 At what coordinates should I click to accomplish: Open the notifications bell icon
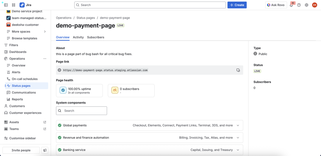pyautogui.click(x=291, y=5)
